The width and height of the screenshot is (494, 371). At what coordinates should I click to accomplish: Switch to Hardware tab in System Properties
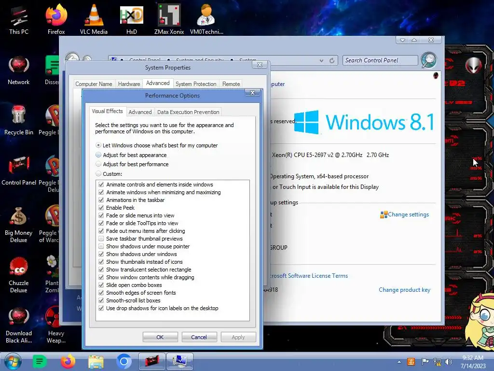click(x=129, y=84)
